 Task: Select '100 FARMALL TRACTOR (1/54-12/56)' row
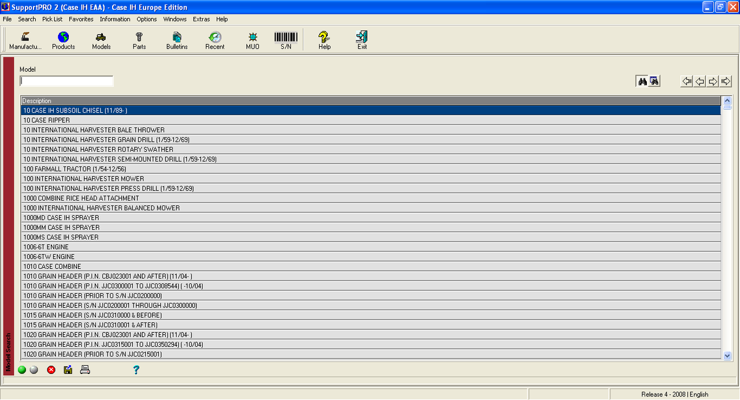click(x=371, y=169)
